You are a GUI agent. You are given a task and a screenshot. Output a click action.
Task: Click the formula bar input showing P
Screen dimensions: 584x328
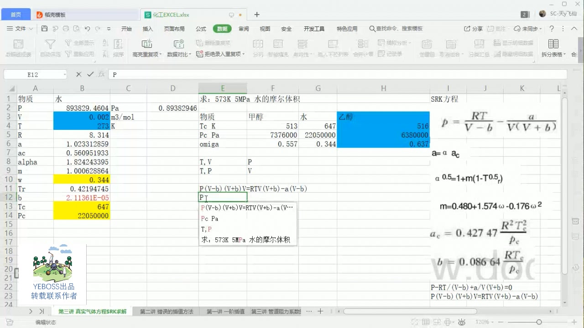(338, 74)
